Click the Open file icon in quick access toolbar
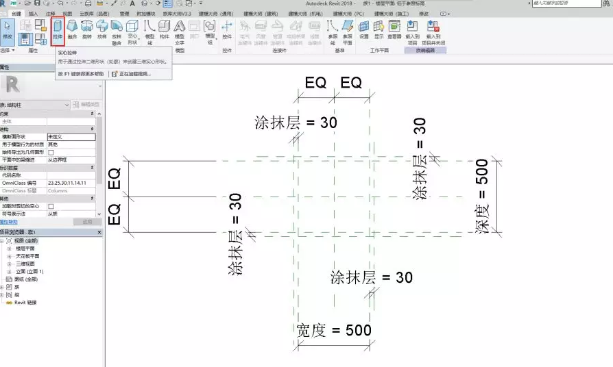 27,3
